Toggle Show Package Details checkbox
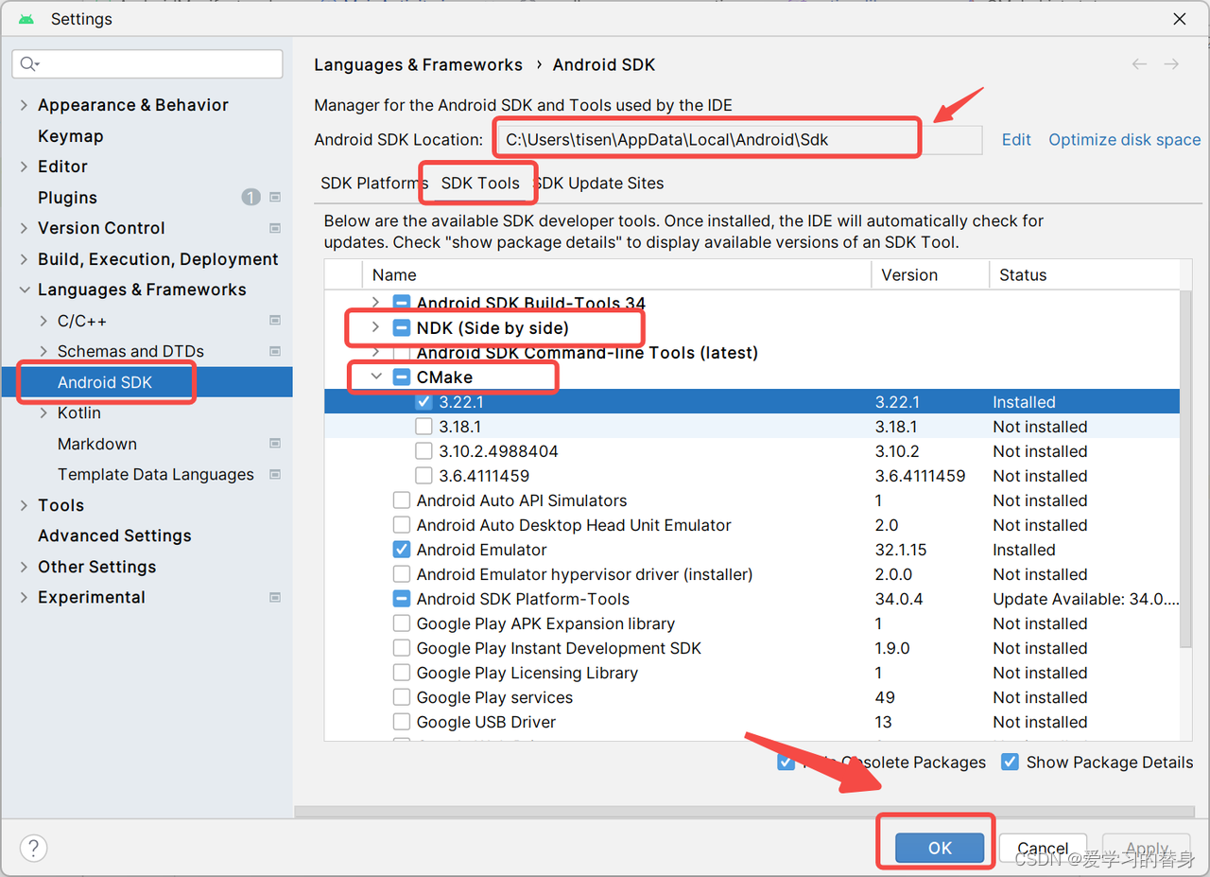 (x=1010, y=762)
